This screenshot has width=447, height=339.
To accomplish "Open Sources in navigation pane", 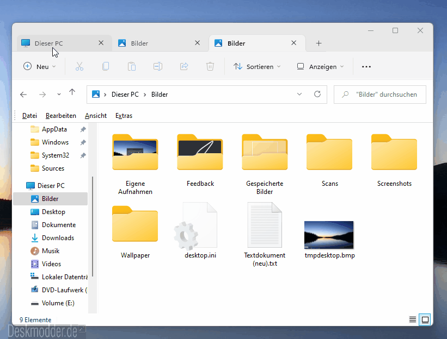I will (53, 168).
